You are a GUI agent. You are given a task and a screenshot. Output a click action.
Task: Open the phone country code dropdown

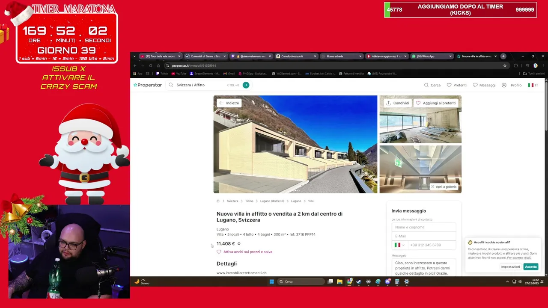coord(399,245)
